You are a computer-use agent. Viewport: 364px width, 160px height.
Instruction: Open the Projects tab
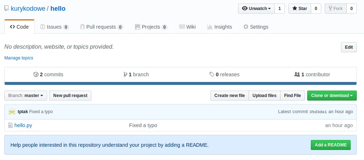click(151, 27)
